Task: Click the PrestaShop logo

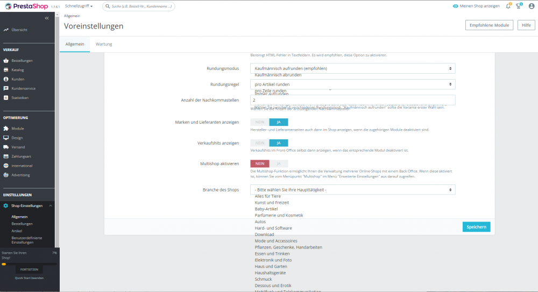Action: (26, 6)
